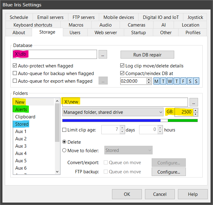Open the About tab
213x205 pixels.
[x=19, y=32]
